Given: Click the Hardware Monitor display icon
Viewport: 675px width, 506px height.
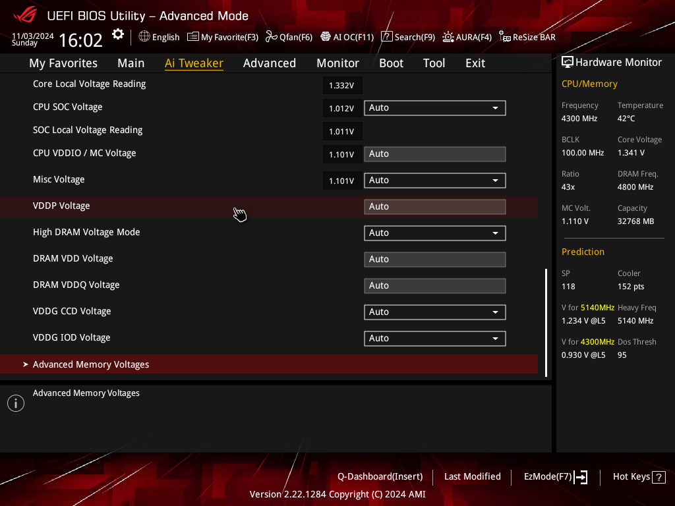Looking at the screenshot, I should [568, 63].
